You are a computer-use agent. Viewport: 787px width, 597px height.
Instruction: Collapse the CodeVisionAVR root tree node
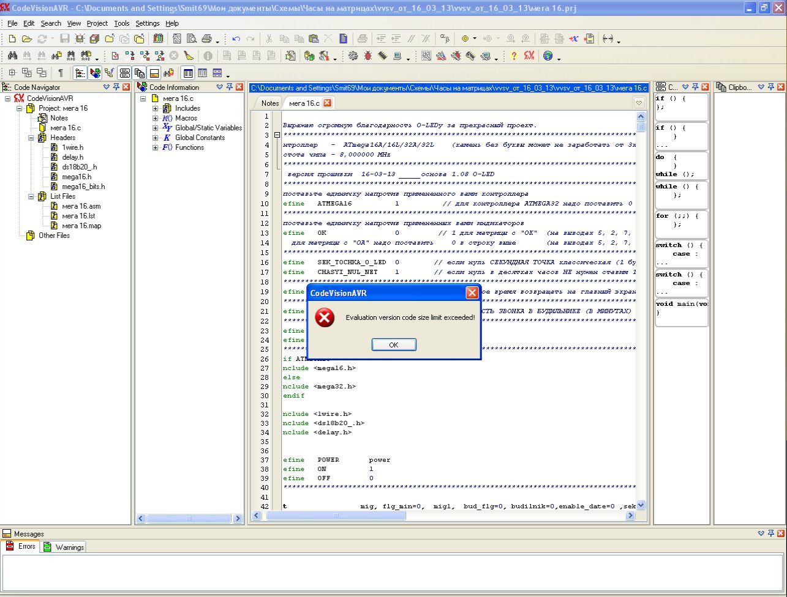coord(8,98)
